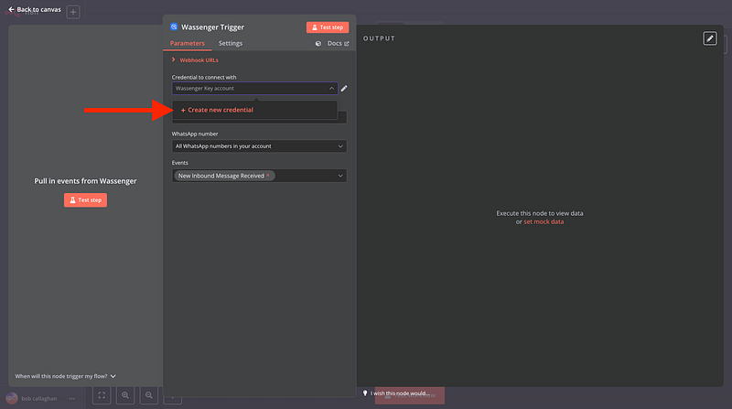Expand 'When will this node trigger my flow?'
This screenshot has width=732, height=409.
coord(66,376)
